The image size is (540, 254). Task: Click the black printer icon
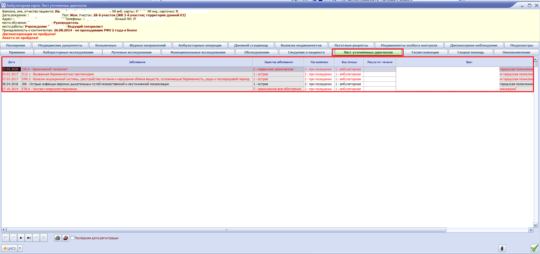coord(58,238)
